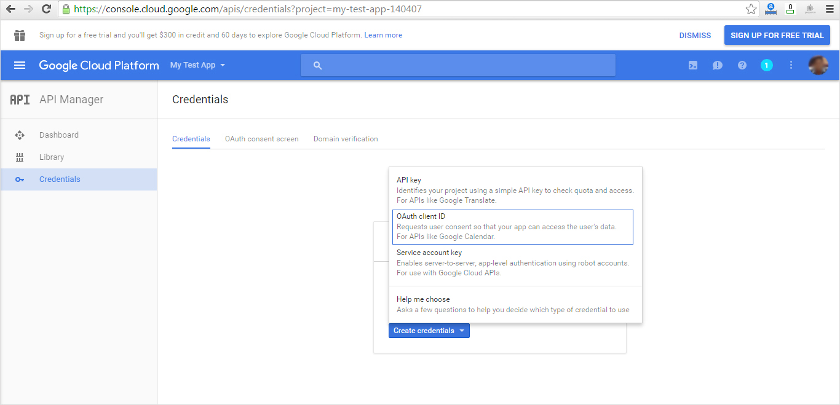Open the help question mark icon

[742, 65]
